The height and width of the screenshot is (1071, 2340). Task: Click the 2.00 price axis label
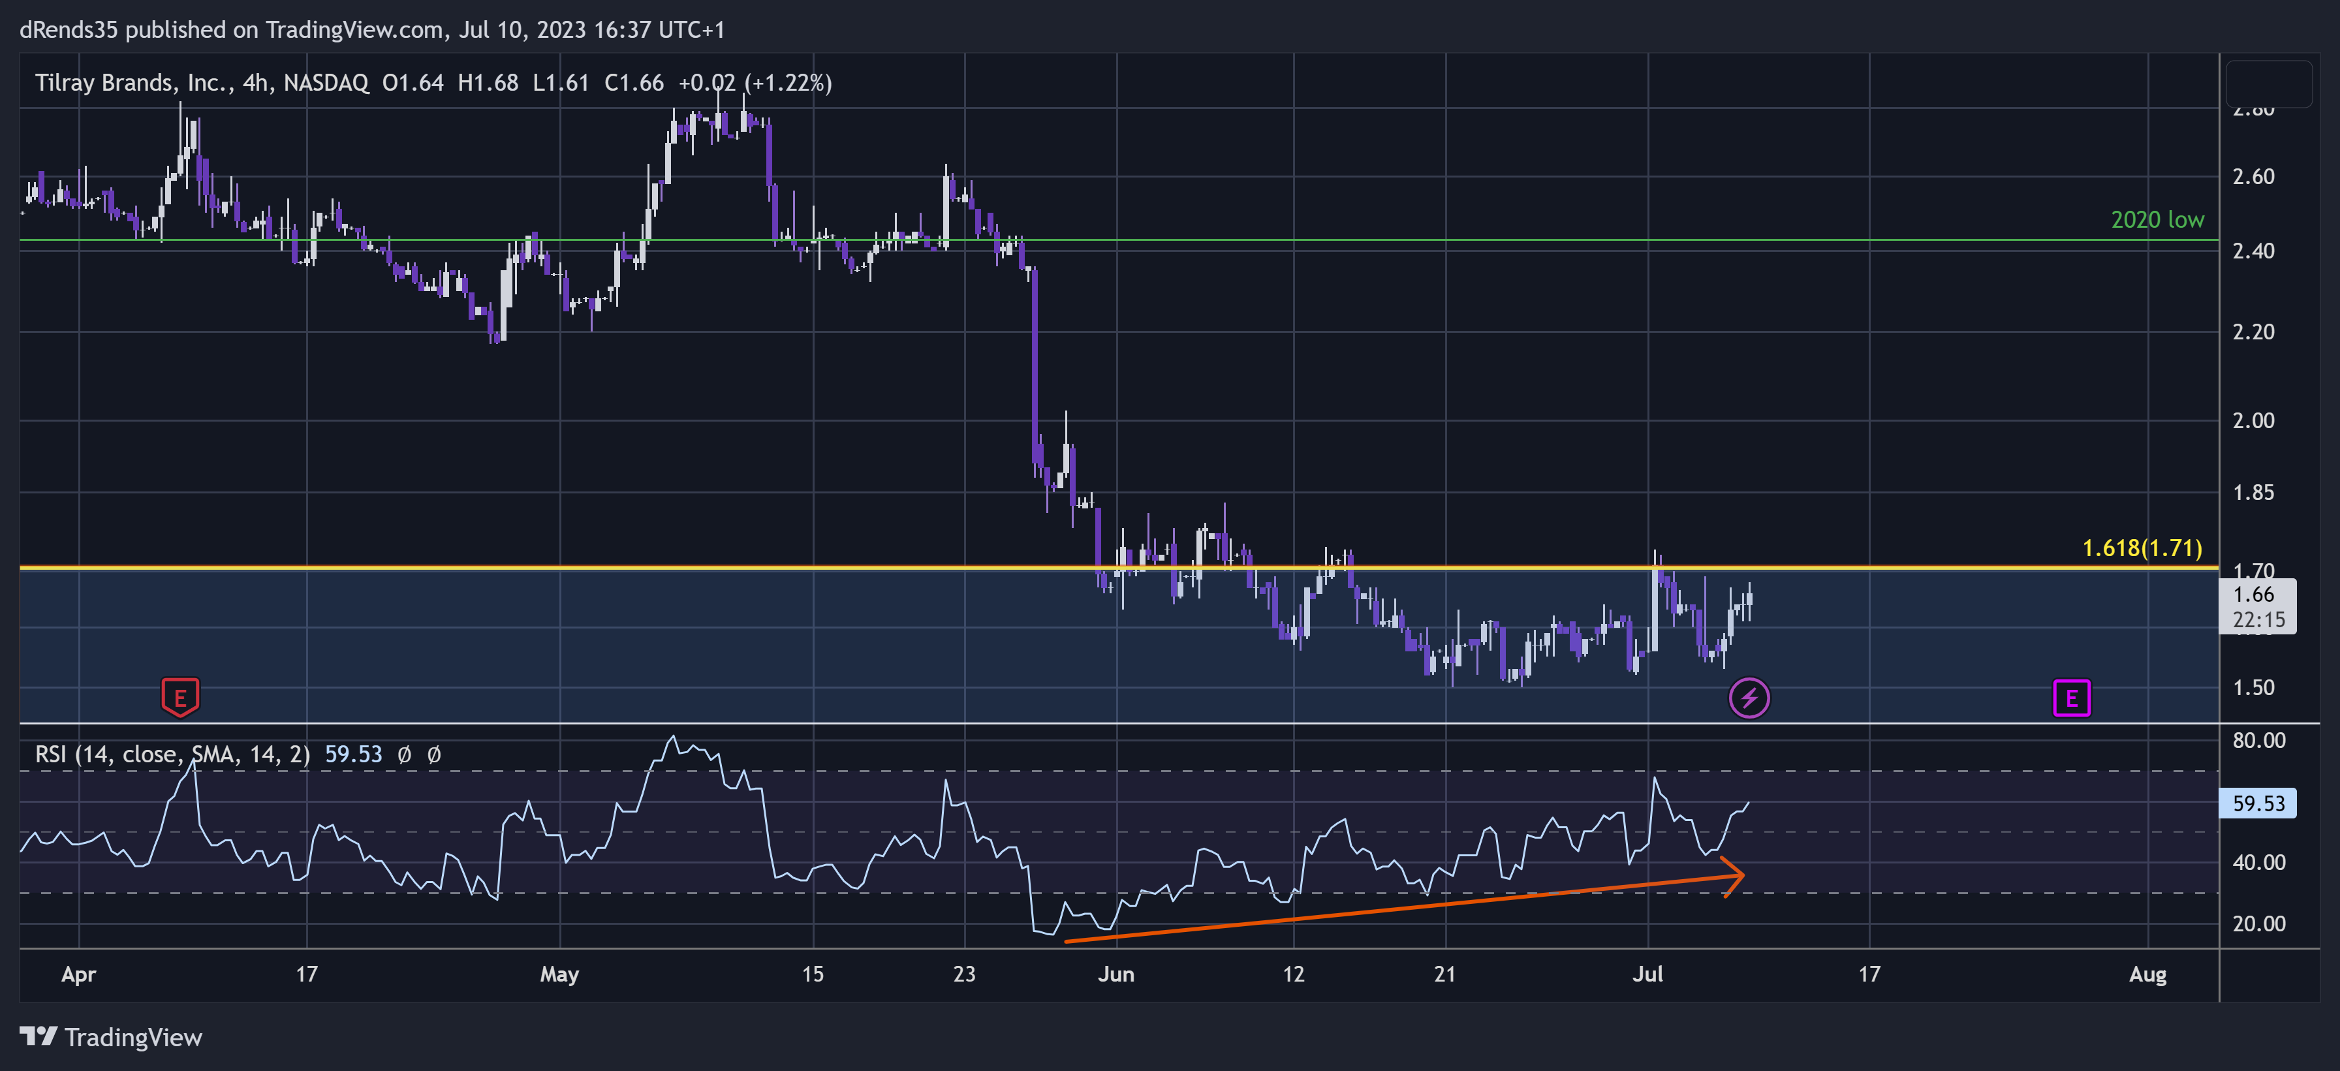point(2253,420)
